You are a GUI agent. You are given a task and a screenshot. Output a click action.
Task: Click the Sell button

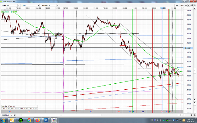177,5
